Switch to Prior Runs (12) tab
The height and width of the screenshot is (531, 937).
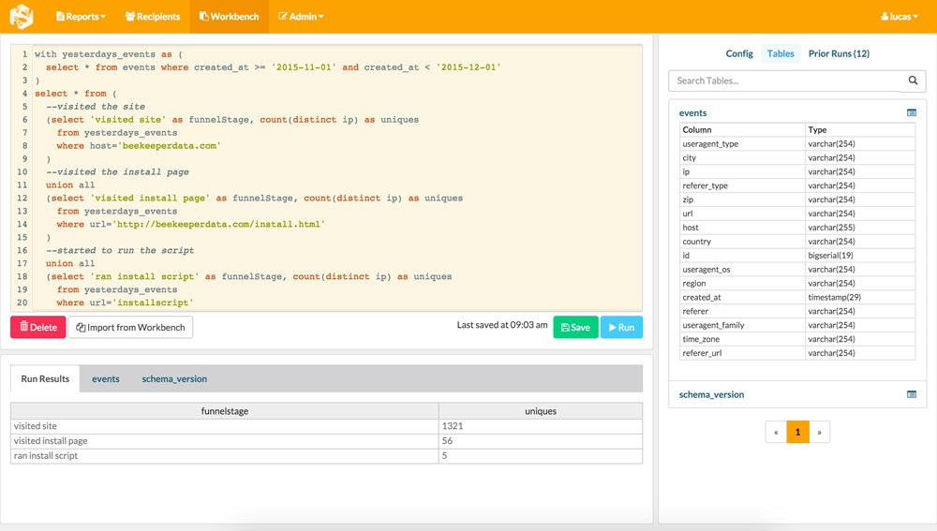(839, 54)
